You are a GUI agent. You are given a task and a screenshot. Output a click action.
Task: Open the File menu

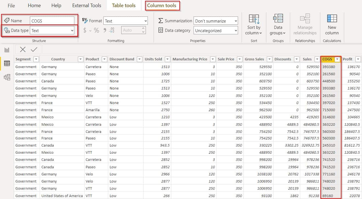click(x=11, y=5)
